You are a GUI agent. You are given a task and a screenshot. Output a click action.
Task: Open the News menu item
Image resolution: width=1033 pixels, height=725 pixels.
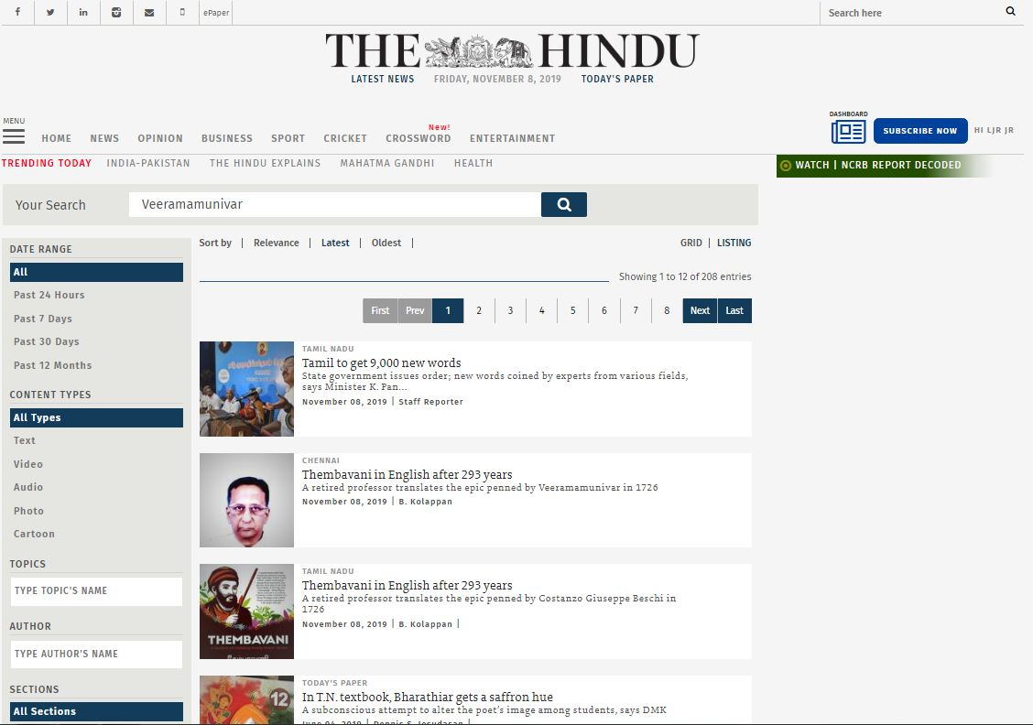[x=104, y=138]
